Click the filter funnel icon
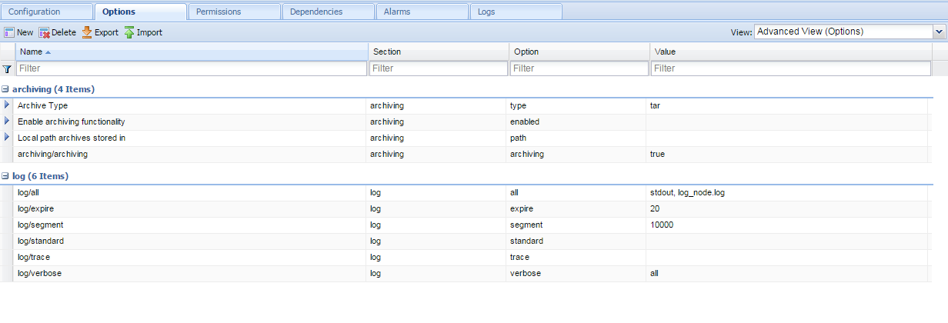948x323 pixels. coord(7,68)
